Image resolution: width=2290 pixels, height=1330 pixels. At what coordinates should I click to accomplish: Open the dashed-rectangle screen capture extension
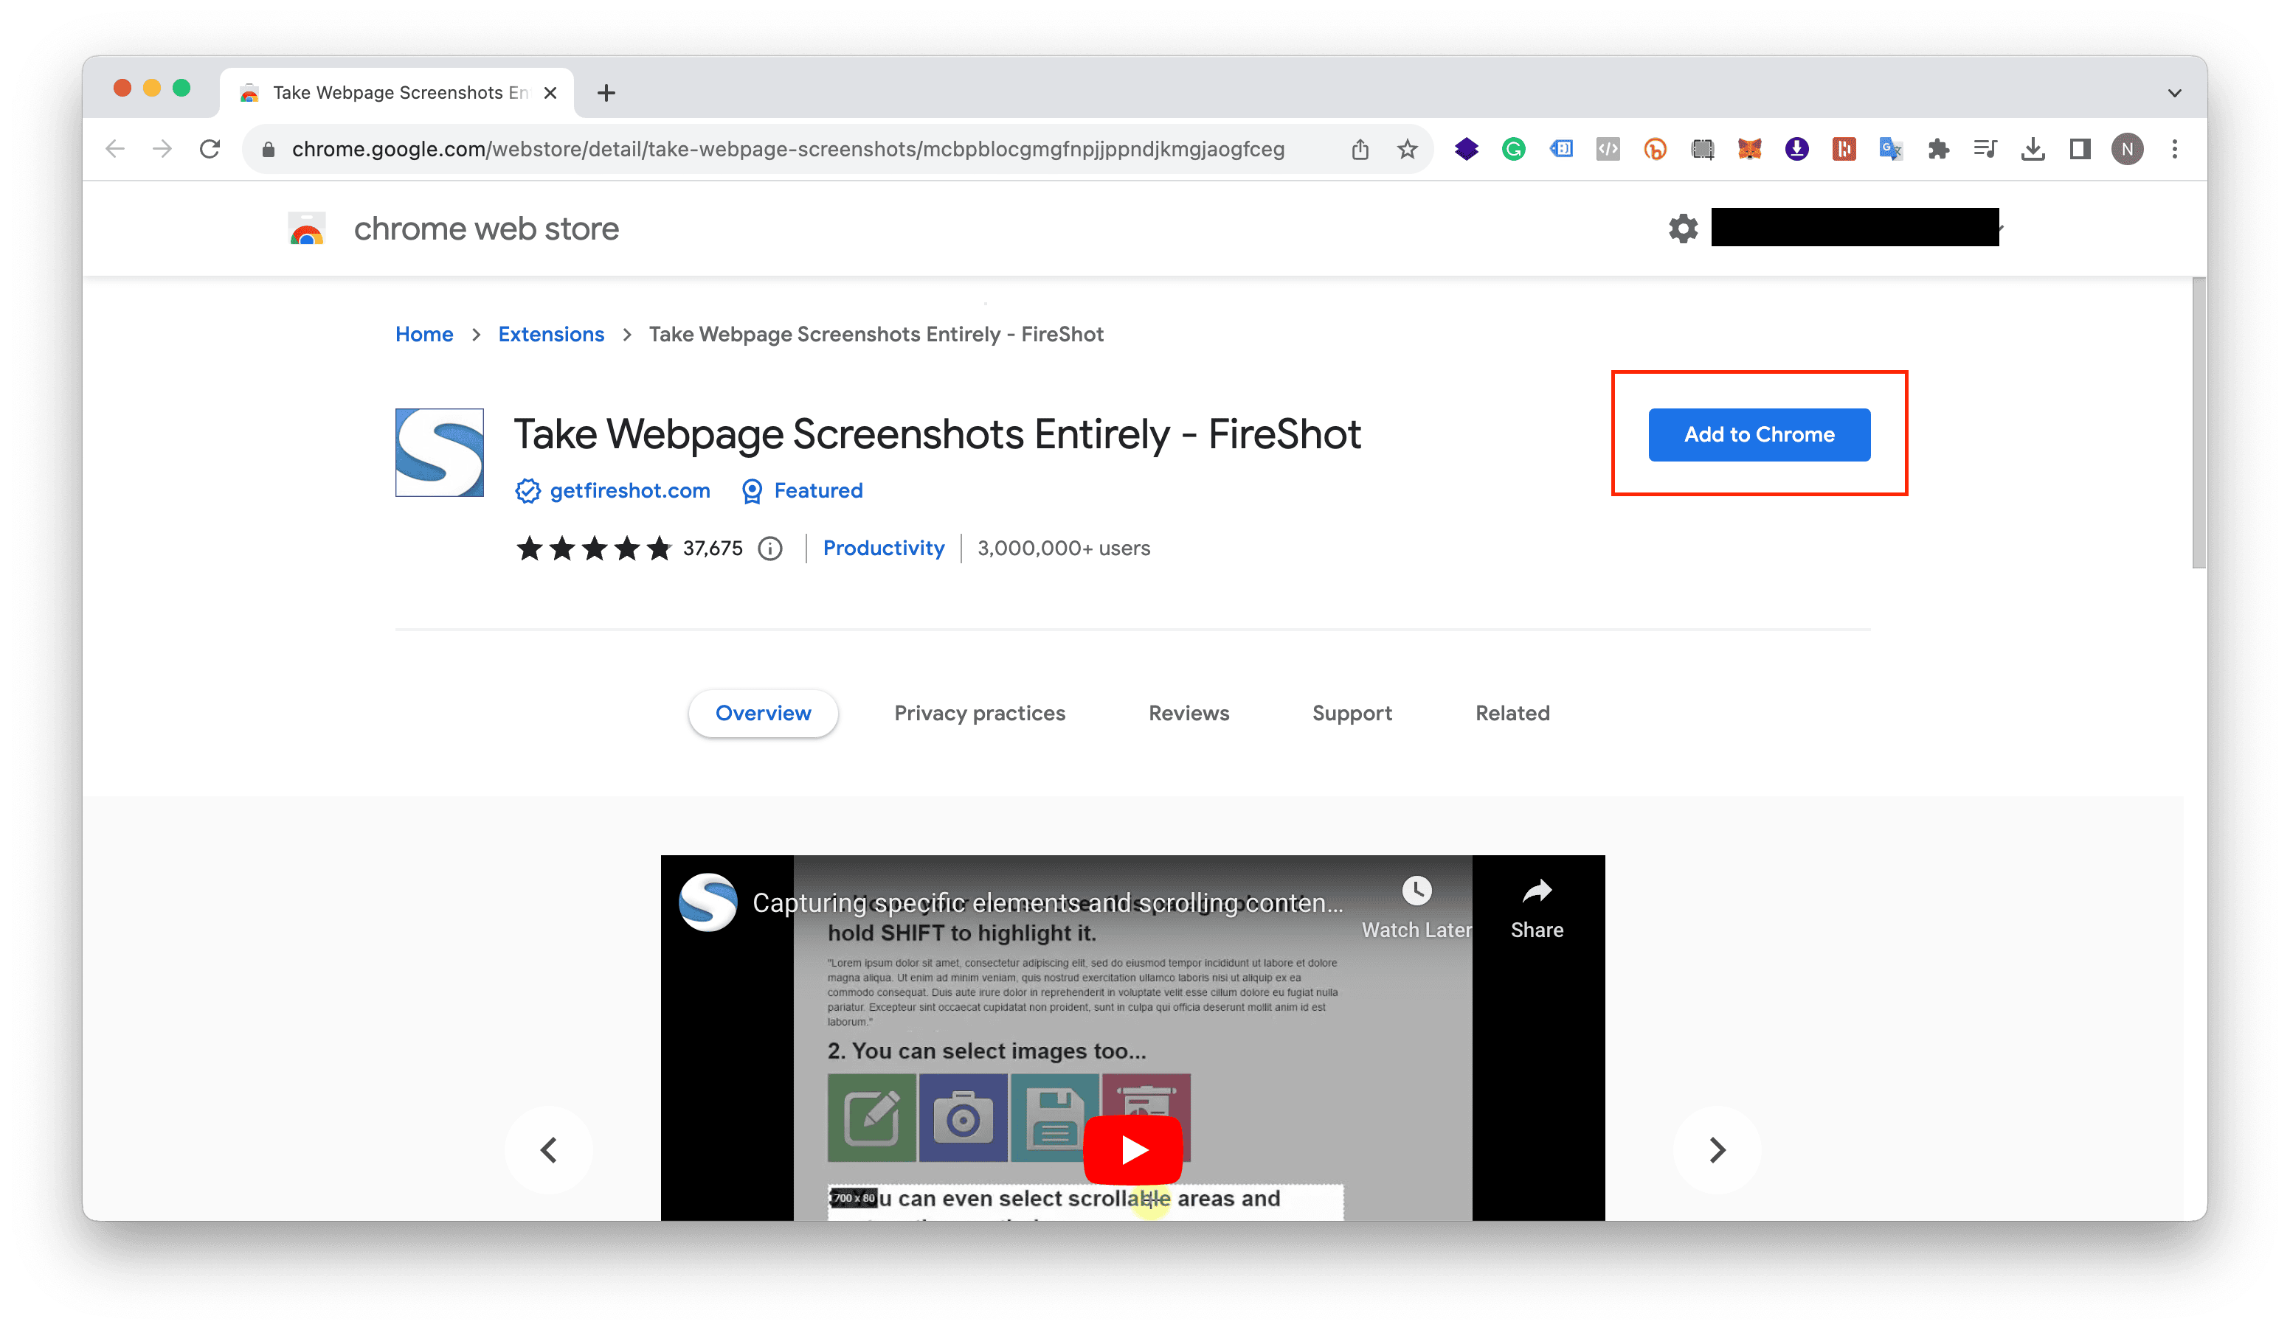[1702, 149]
